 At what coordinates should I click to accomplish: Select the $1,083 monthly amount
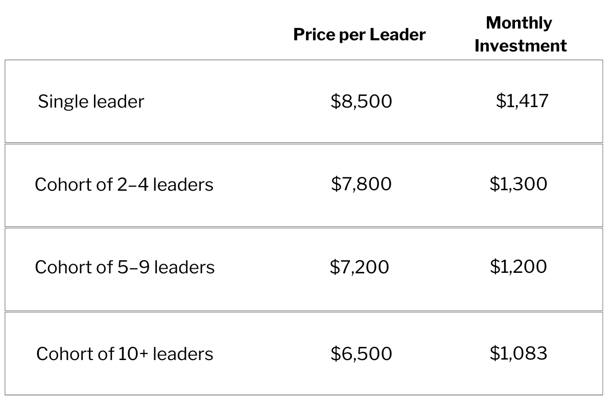click(x=518, y=353)
